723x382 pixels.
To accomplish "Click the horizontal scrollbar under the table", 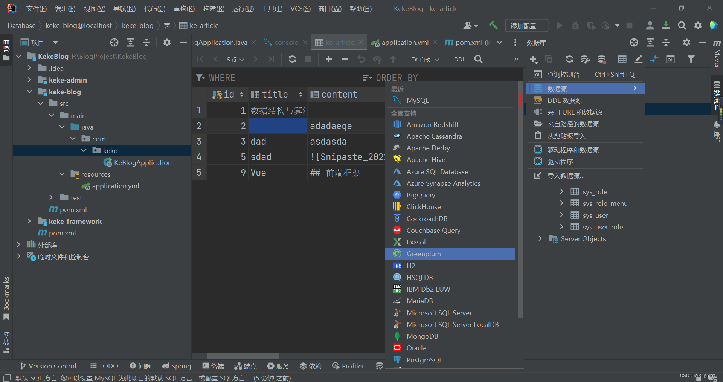I will click(x=243, y=356).
